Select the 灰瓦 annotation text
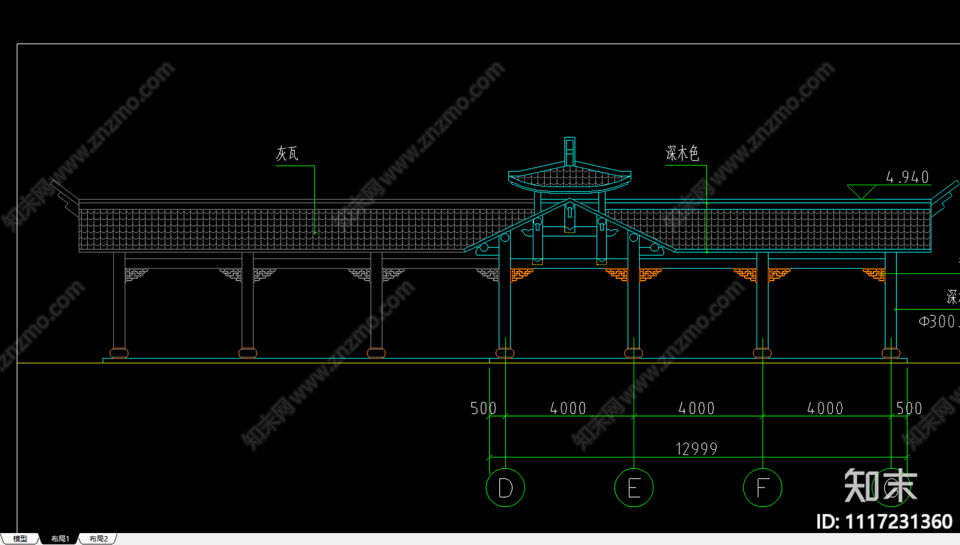The image size is (960, 545). pos(287,154)
